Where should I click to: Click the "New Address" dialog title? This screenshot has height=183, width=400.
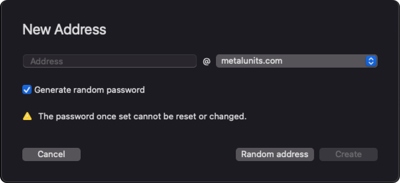(64, 29)
